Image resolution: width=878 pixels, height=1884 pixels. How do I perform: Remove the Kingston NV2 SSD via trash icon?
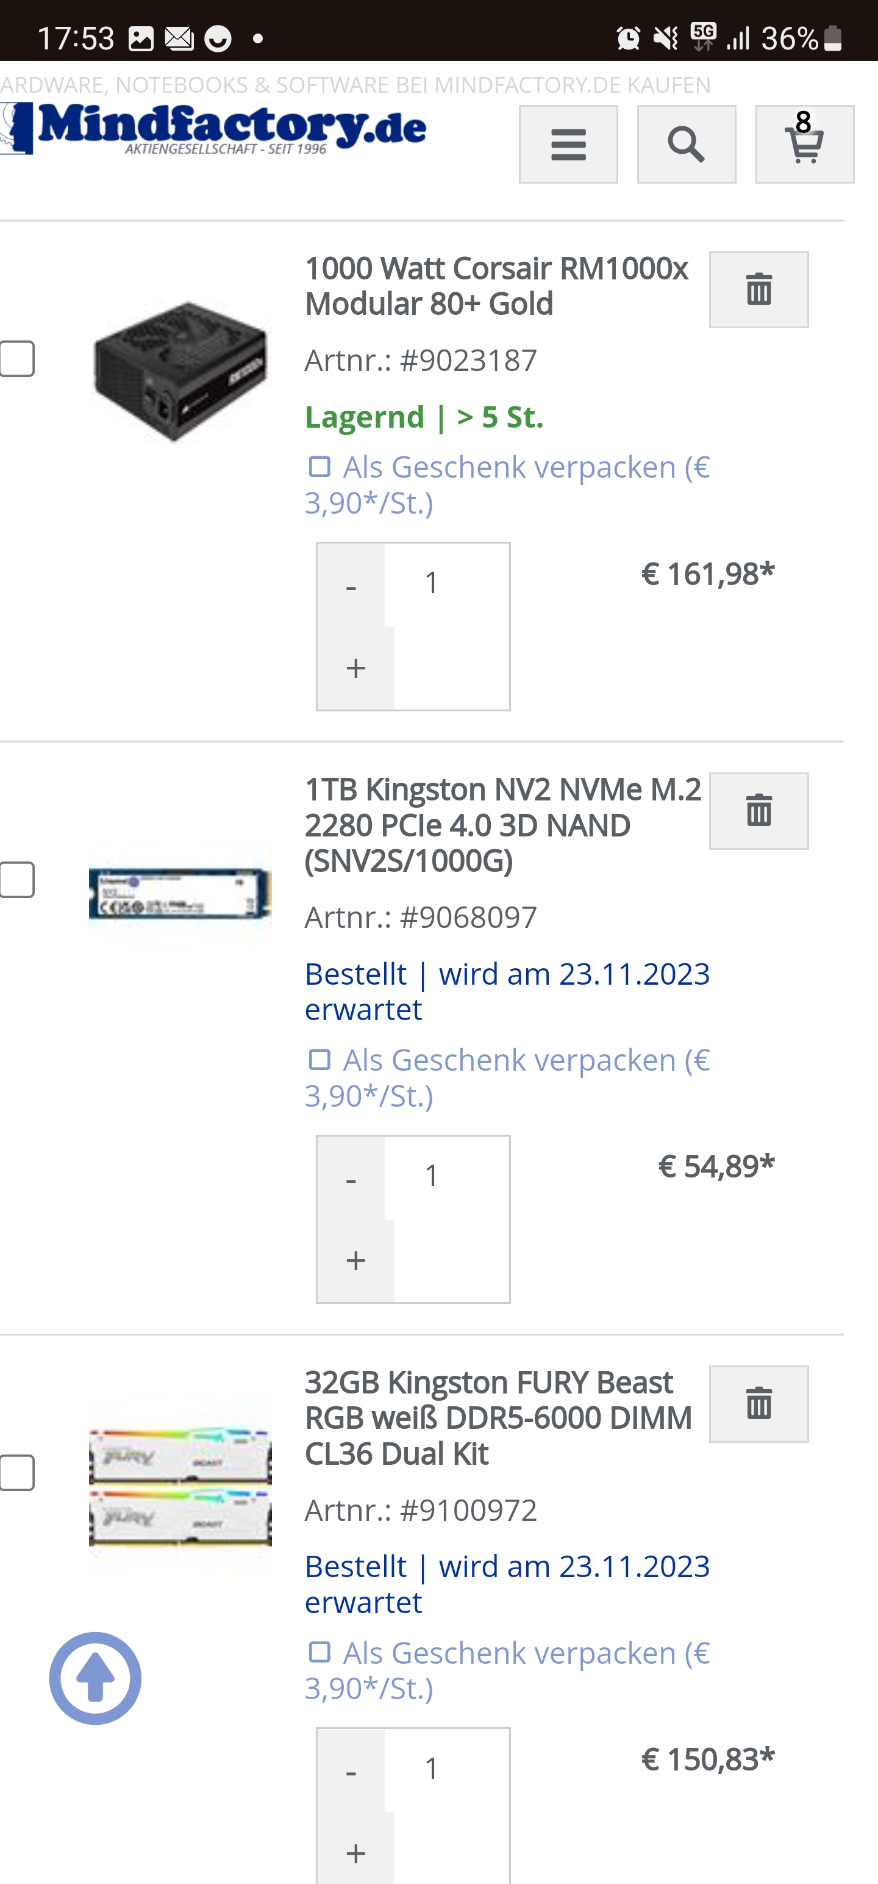(x=759, y=810)
